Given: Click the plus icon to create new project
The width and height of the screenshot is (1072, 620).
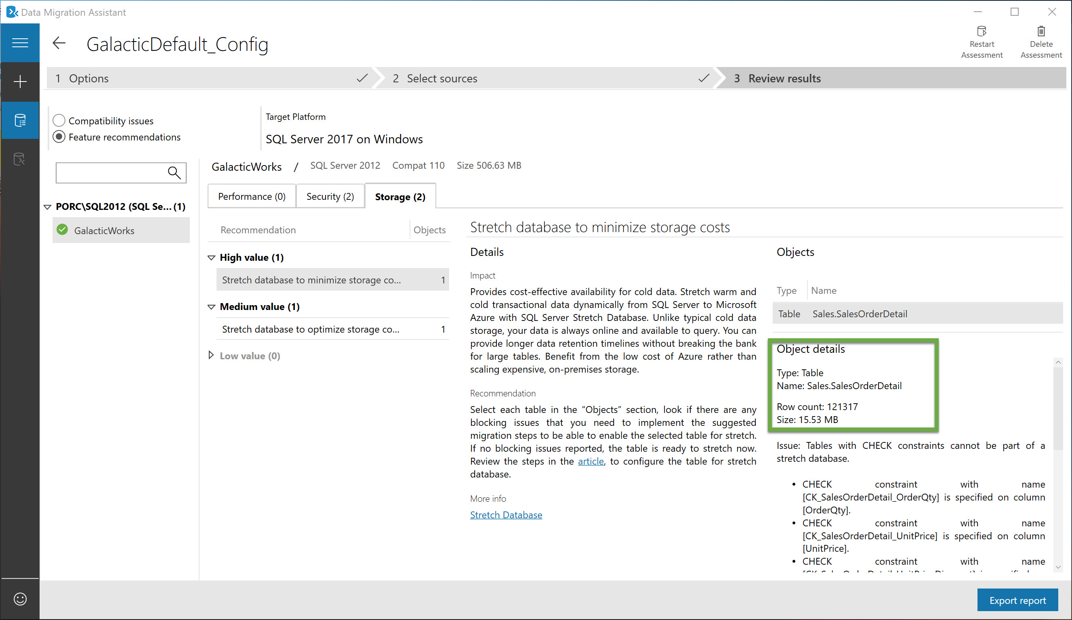Looking at the screenshot, I should [20, 82].
